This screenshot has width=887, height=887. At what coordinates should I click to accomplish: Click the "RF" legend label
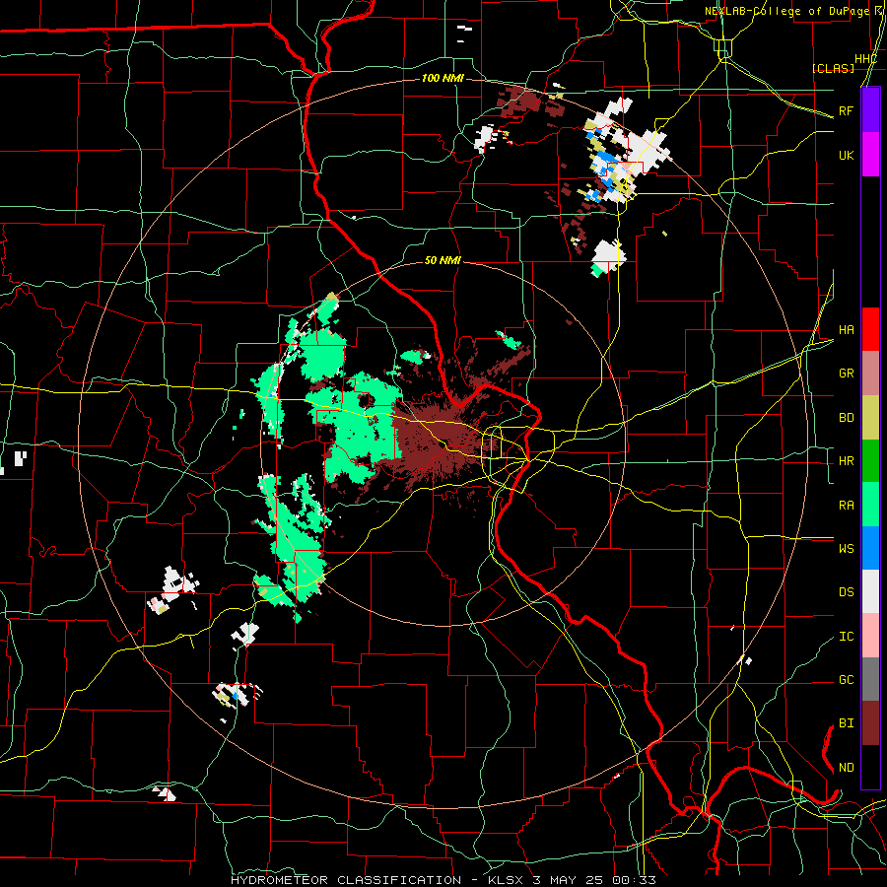pyautogui.click(x=846, y=110)
